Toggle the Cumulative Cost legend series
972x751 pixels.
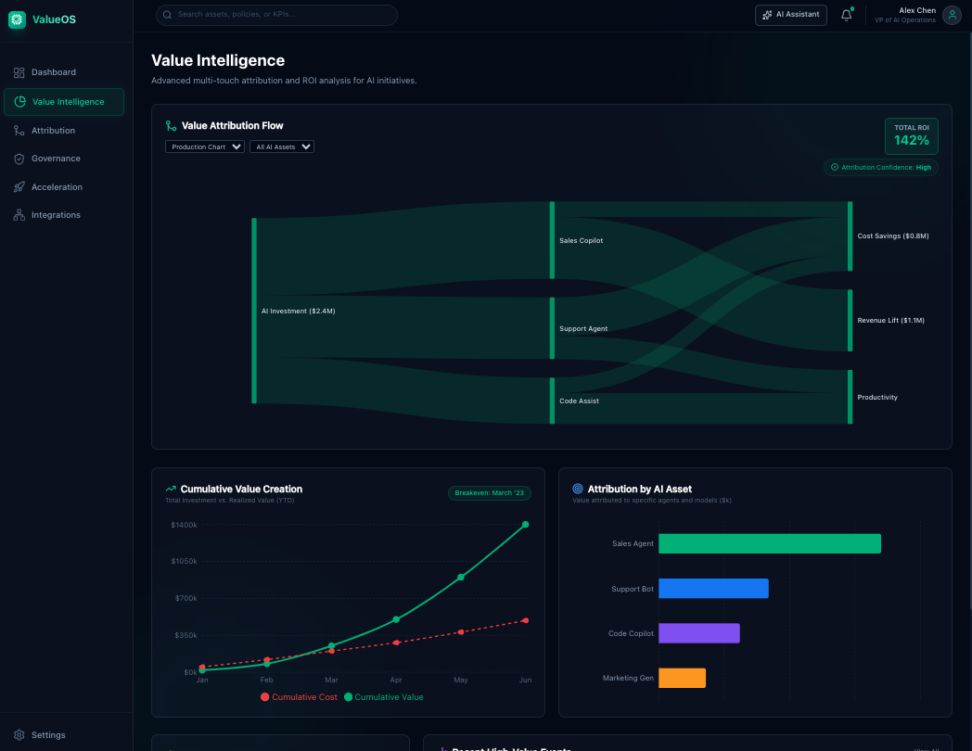297,696
